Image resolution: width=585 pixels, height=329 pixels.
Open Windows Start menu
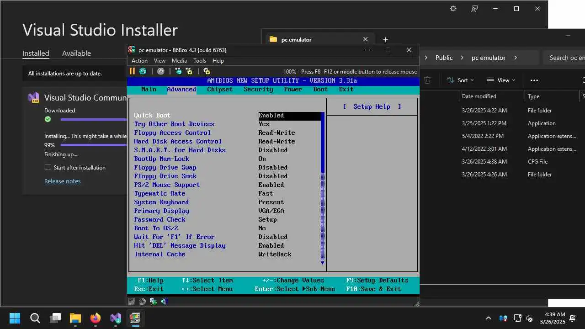tap(15, 318)
